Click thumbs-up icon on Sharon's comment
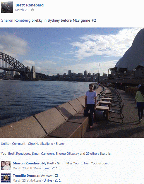Image resolution: width=144 pixels, height=184 pixels. click(x=54, y=168)
